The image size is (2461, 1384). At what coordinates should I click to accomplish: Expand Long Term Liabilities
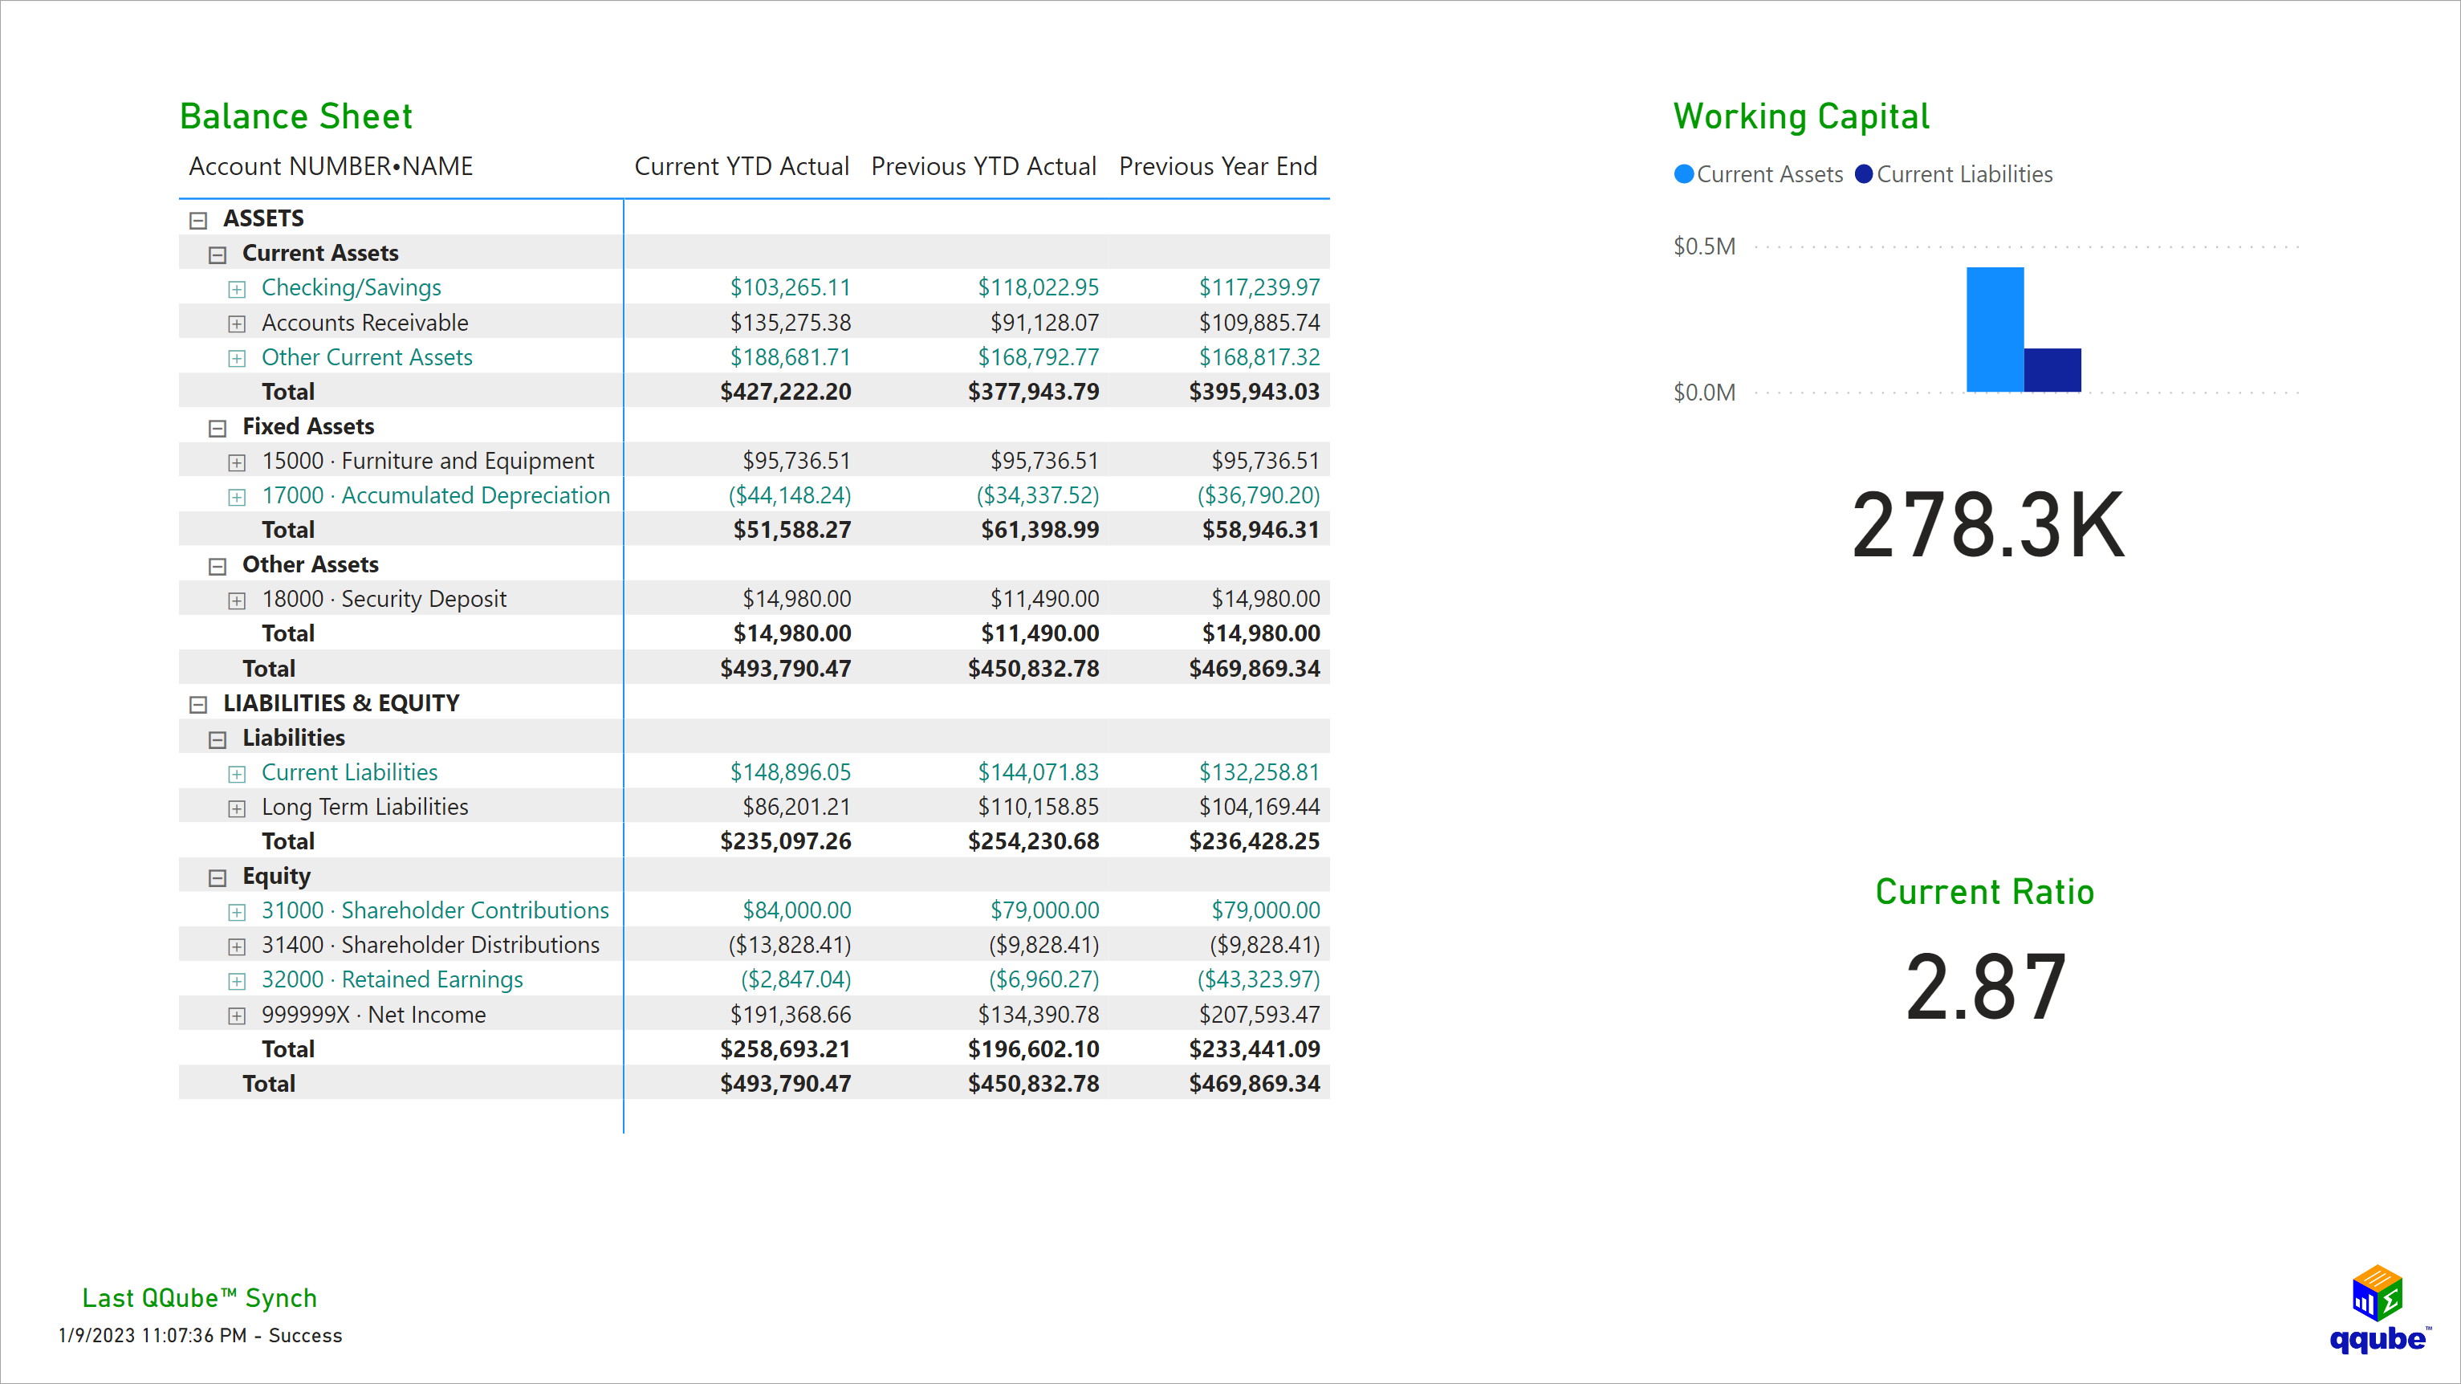pos(236,808)
